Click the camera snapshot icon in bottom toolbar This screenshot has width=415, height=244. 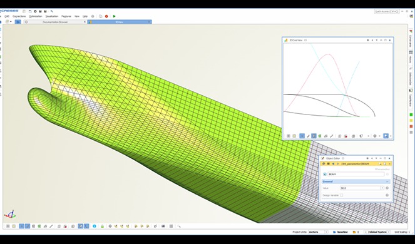click(163, 226)
